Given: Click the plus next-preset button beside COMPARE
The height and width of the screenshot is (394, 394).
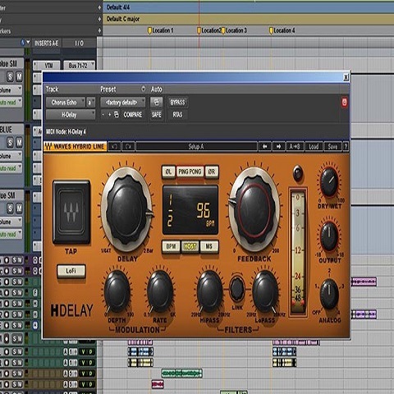Looking at the screenshot, I should 109,114.
